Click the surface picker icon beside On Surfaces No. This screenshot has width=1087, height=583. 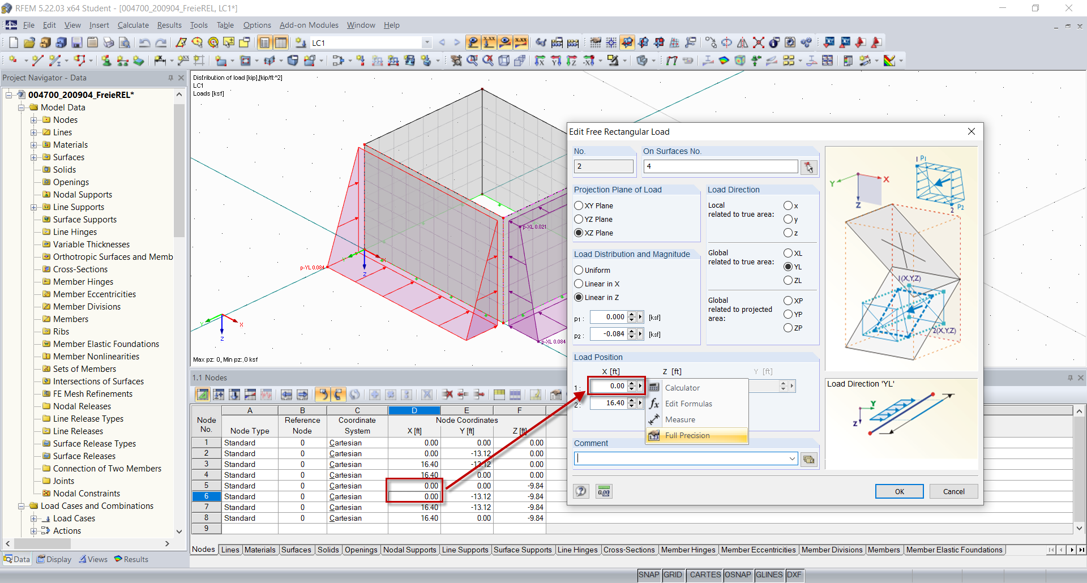(809, 168)
